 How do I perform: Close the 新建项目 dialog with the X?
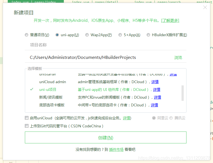pos(205,7)
